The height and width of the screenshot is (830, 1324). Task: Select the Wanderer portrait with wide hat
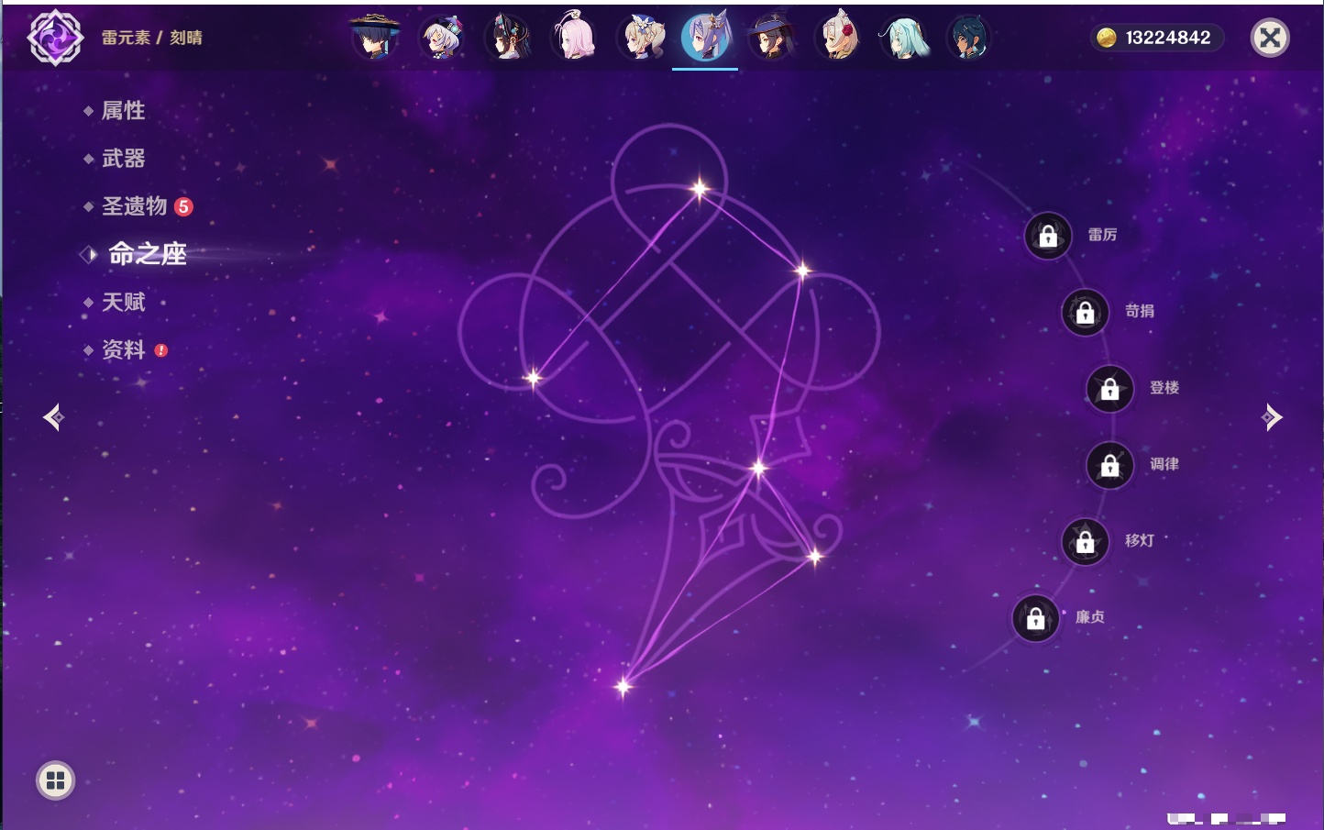[x=375, y=38]
